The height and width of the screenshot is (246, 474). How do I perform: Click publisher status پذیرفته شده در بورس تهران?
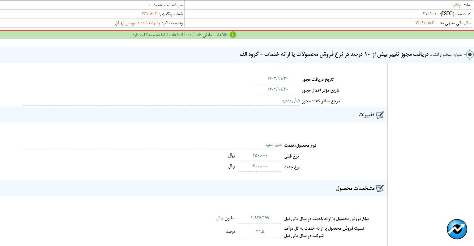137,23
